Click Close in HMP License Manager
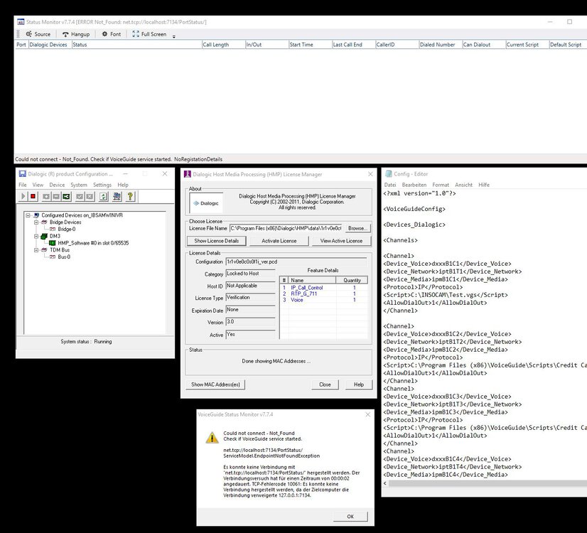 point(325,384)
